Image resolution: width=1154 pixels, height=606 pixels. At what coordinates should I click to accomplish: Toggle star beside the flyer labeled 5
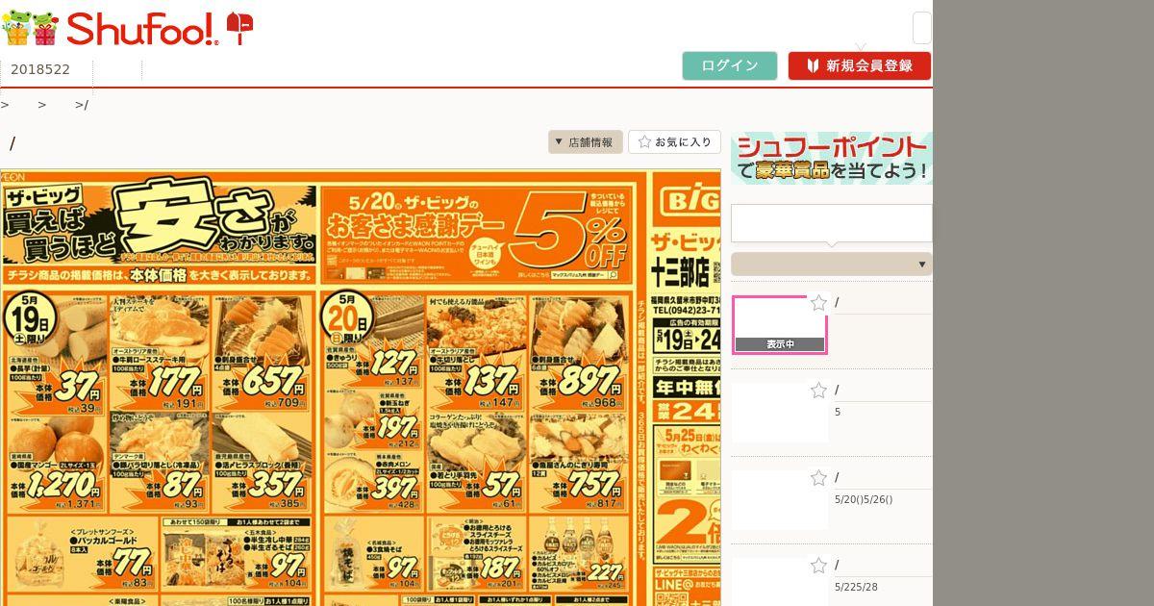point(818,391)
